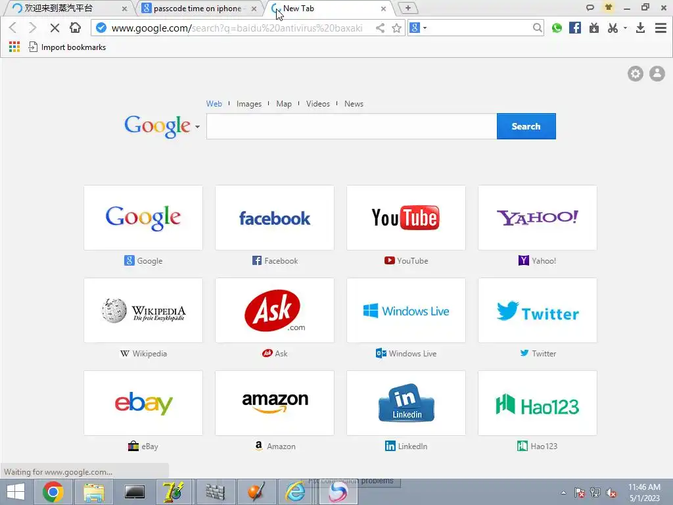673x505 pixels.
Task: Open the Twitter speed dial thumbnail
Action: [538, 310]
